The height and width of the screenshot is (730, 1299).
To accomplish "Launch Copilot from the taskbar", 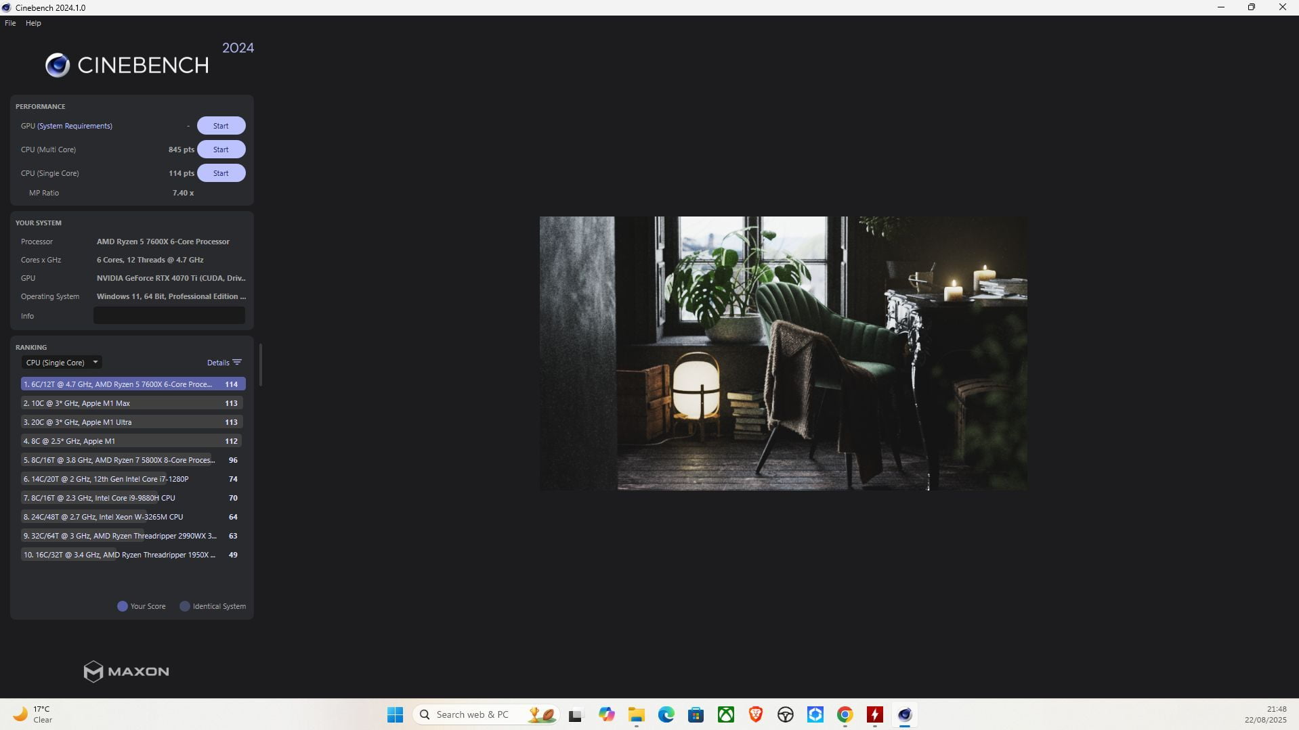I will [x=606, y=714].
